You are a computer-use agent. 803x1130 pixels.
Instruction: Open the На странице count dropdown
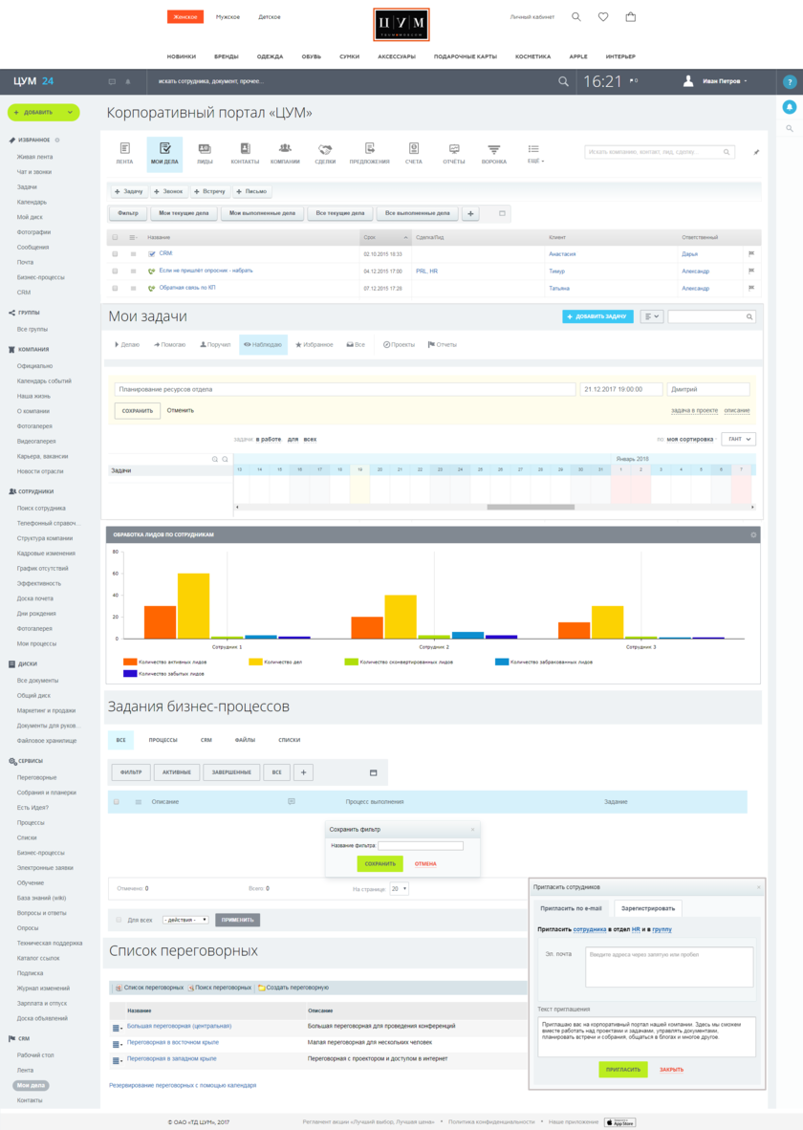[x=399, y=888]
